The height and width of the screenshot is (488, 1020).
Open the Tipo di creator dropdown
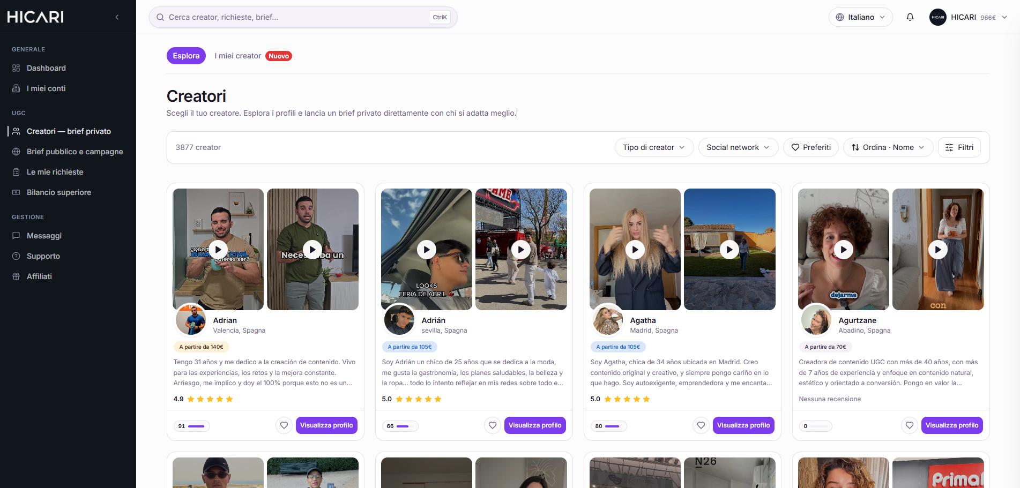click(654, 147)
